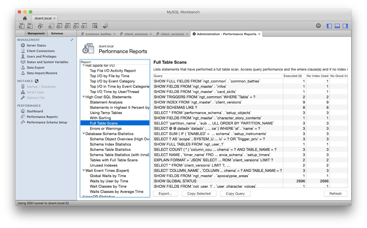
Task: Open Performance Schema Setup
Action: tap(47, 122)
